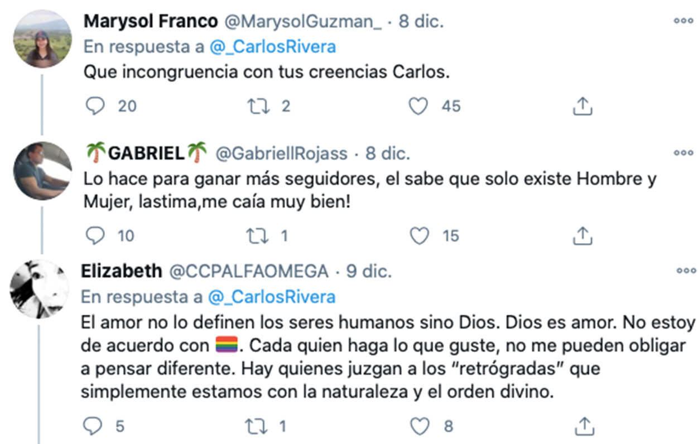The height and width of the screenshot is (444, 698).
Task: Reply to Elizabeth's tweet
Action: pyautogui.click(x=96, y=425)
